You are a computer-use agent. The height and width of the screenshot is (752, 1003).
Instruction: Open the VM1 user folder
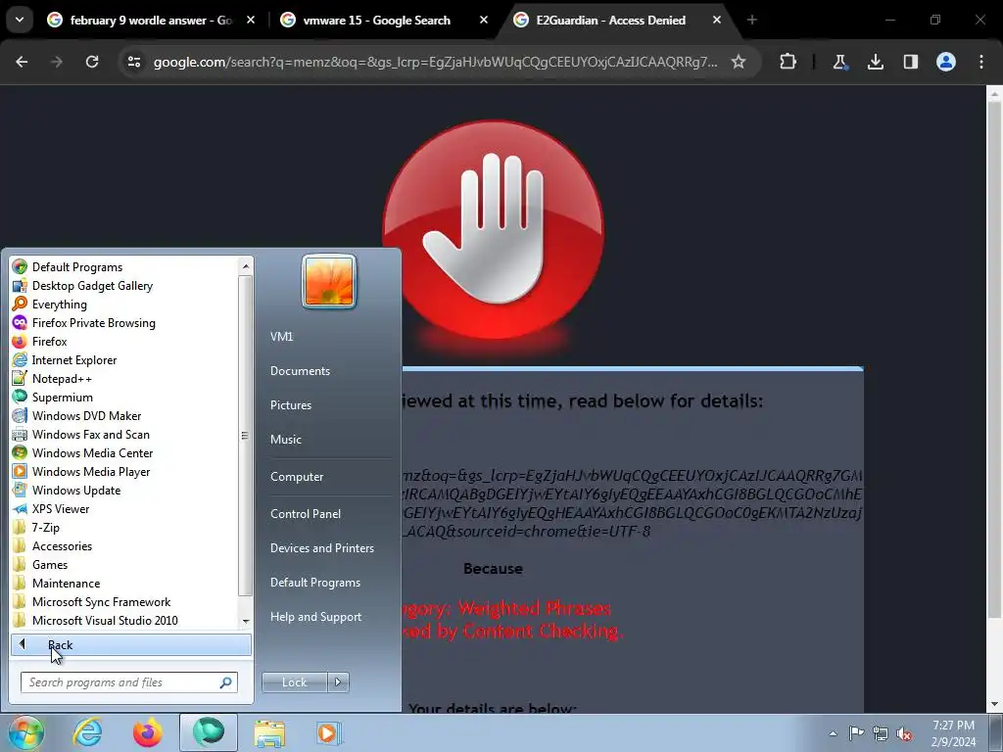281,337
